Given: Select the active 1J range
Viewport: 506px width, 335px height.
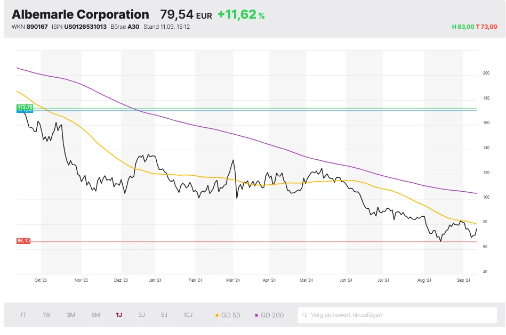Looking at the screenshot, I should pos(119,315).
